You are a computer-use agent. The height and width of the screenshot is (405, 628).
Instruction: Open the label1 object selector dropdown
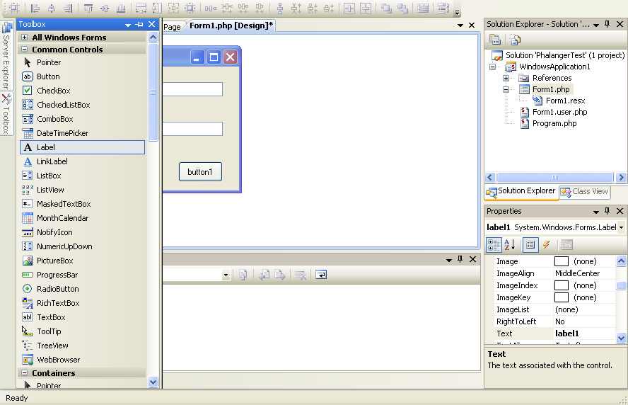click(621, 227)
